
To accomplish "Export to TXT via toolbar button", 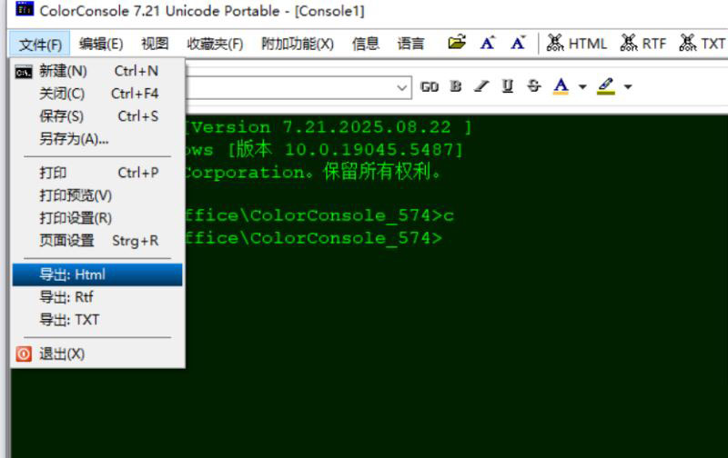I will pos(702,43).
